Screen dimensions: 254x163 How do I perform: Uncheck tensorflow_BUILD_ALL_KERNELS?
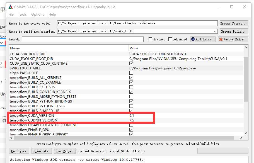131,77
